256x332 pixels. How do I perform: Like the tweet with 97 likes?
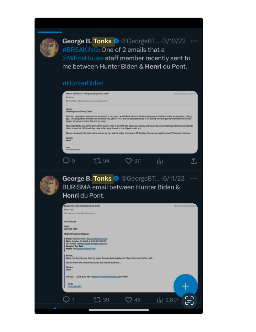pos(129,161)
